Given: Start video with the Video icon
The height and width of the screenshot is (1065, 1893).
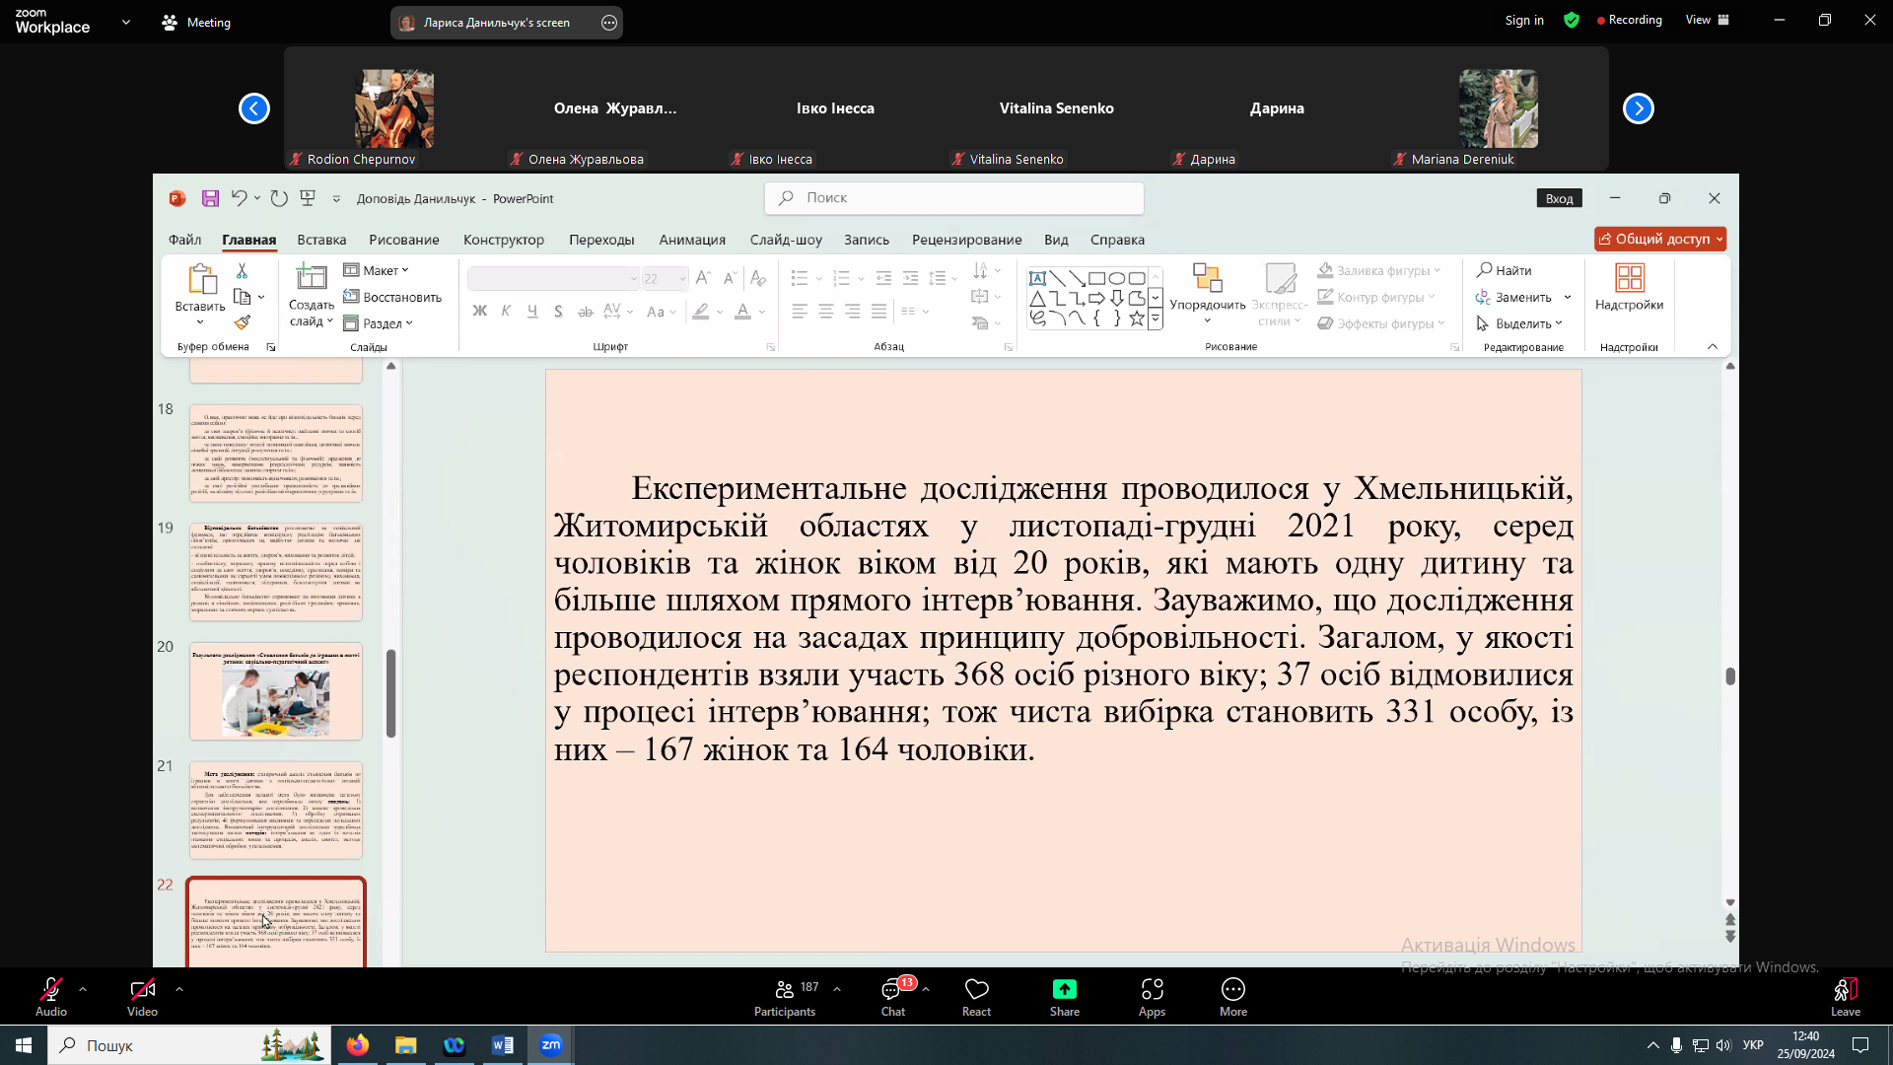Looking at the screenshot, I should coord(142,990).
